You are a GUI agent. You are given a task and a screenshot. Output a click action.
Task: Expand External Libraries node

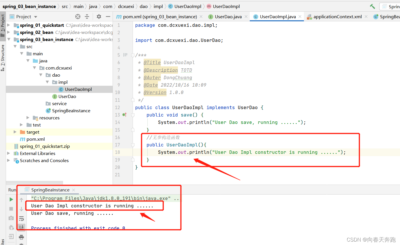tap(9, 153)
